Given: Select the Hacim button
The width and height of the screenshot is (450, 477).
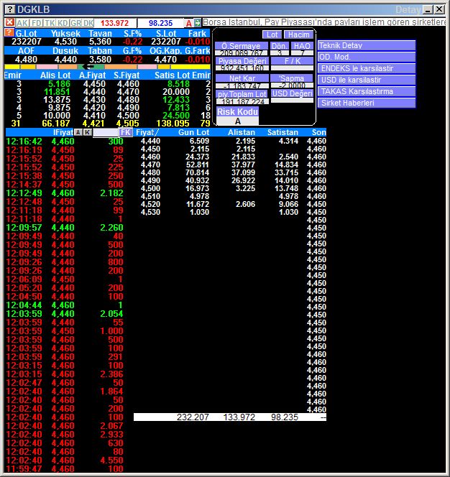Looking at the screenshot, I should point(298,34).
